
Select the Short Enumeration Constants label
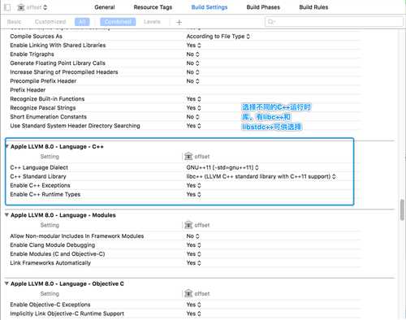pyautogui.click(x=48, y=117)
